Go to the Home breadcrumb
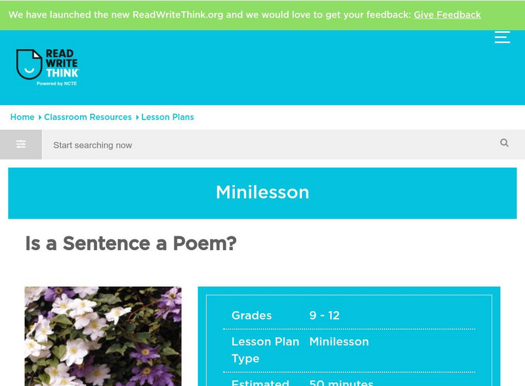The width and height of the screenshot is (525, 386). [x=22, y=117]
